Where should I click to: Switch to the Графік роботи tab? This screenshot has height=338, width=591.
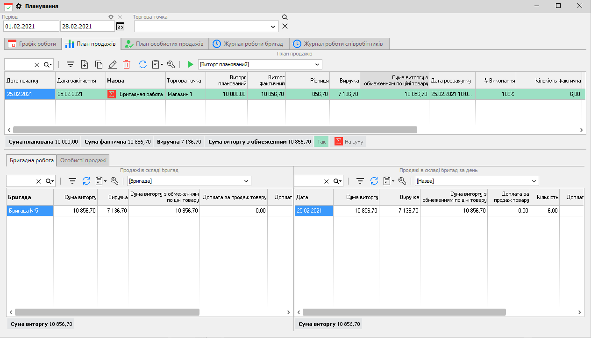pyautogui.click(x=33, y=44)
